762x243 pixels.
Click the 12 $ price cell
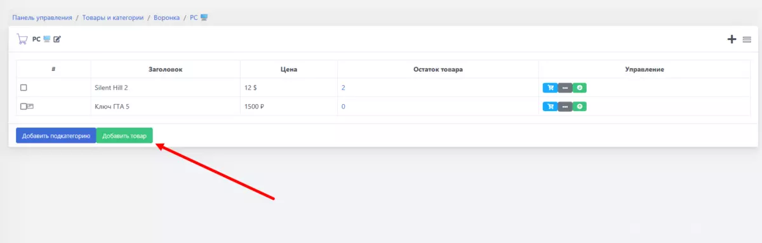point(288,88)
